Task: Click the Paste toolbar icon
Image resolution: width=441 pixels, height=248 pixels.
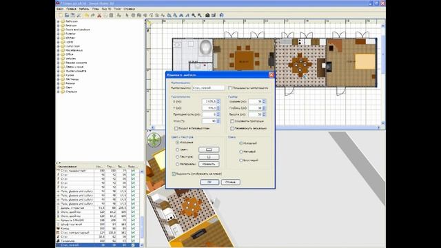Action: coord(112,15)
